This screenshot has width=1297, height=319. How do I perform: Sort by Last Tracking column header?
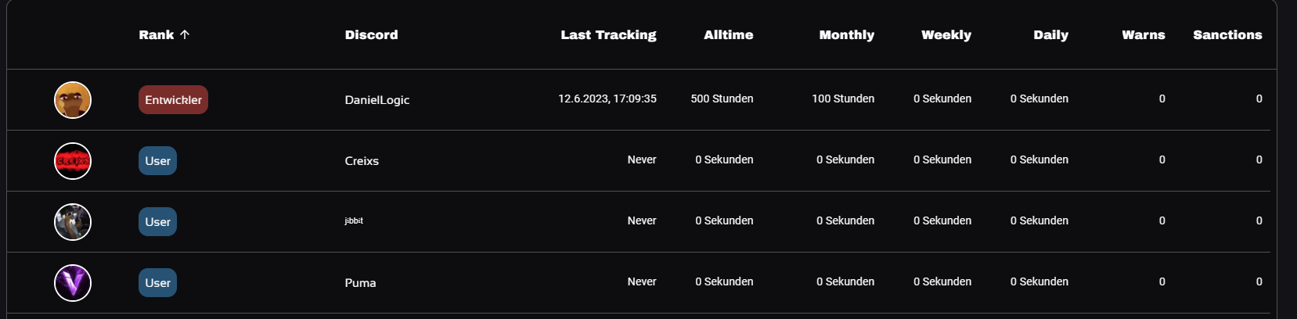point(608,35)
